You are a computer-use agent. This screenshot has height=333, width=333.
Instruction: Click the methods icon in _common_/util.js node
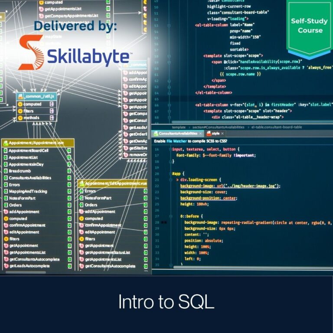20,118
